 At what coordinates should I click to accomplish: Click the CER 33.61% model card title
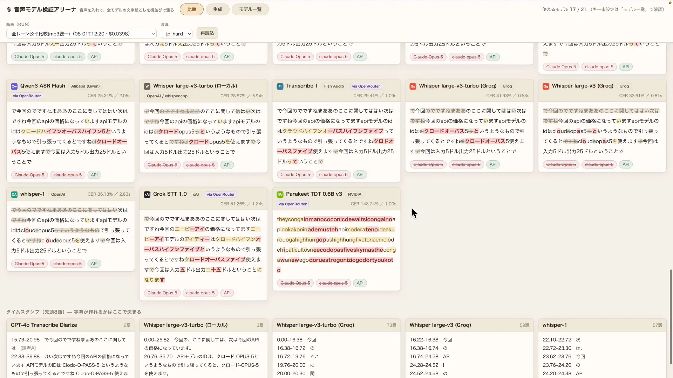(x=583, y=86)
